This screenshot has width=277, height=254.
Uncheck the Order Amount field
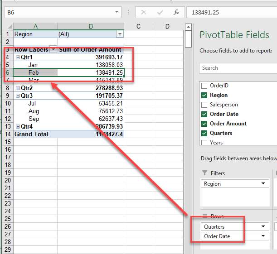pos(204,124)
